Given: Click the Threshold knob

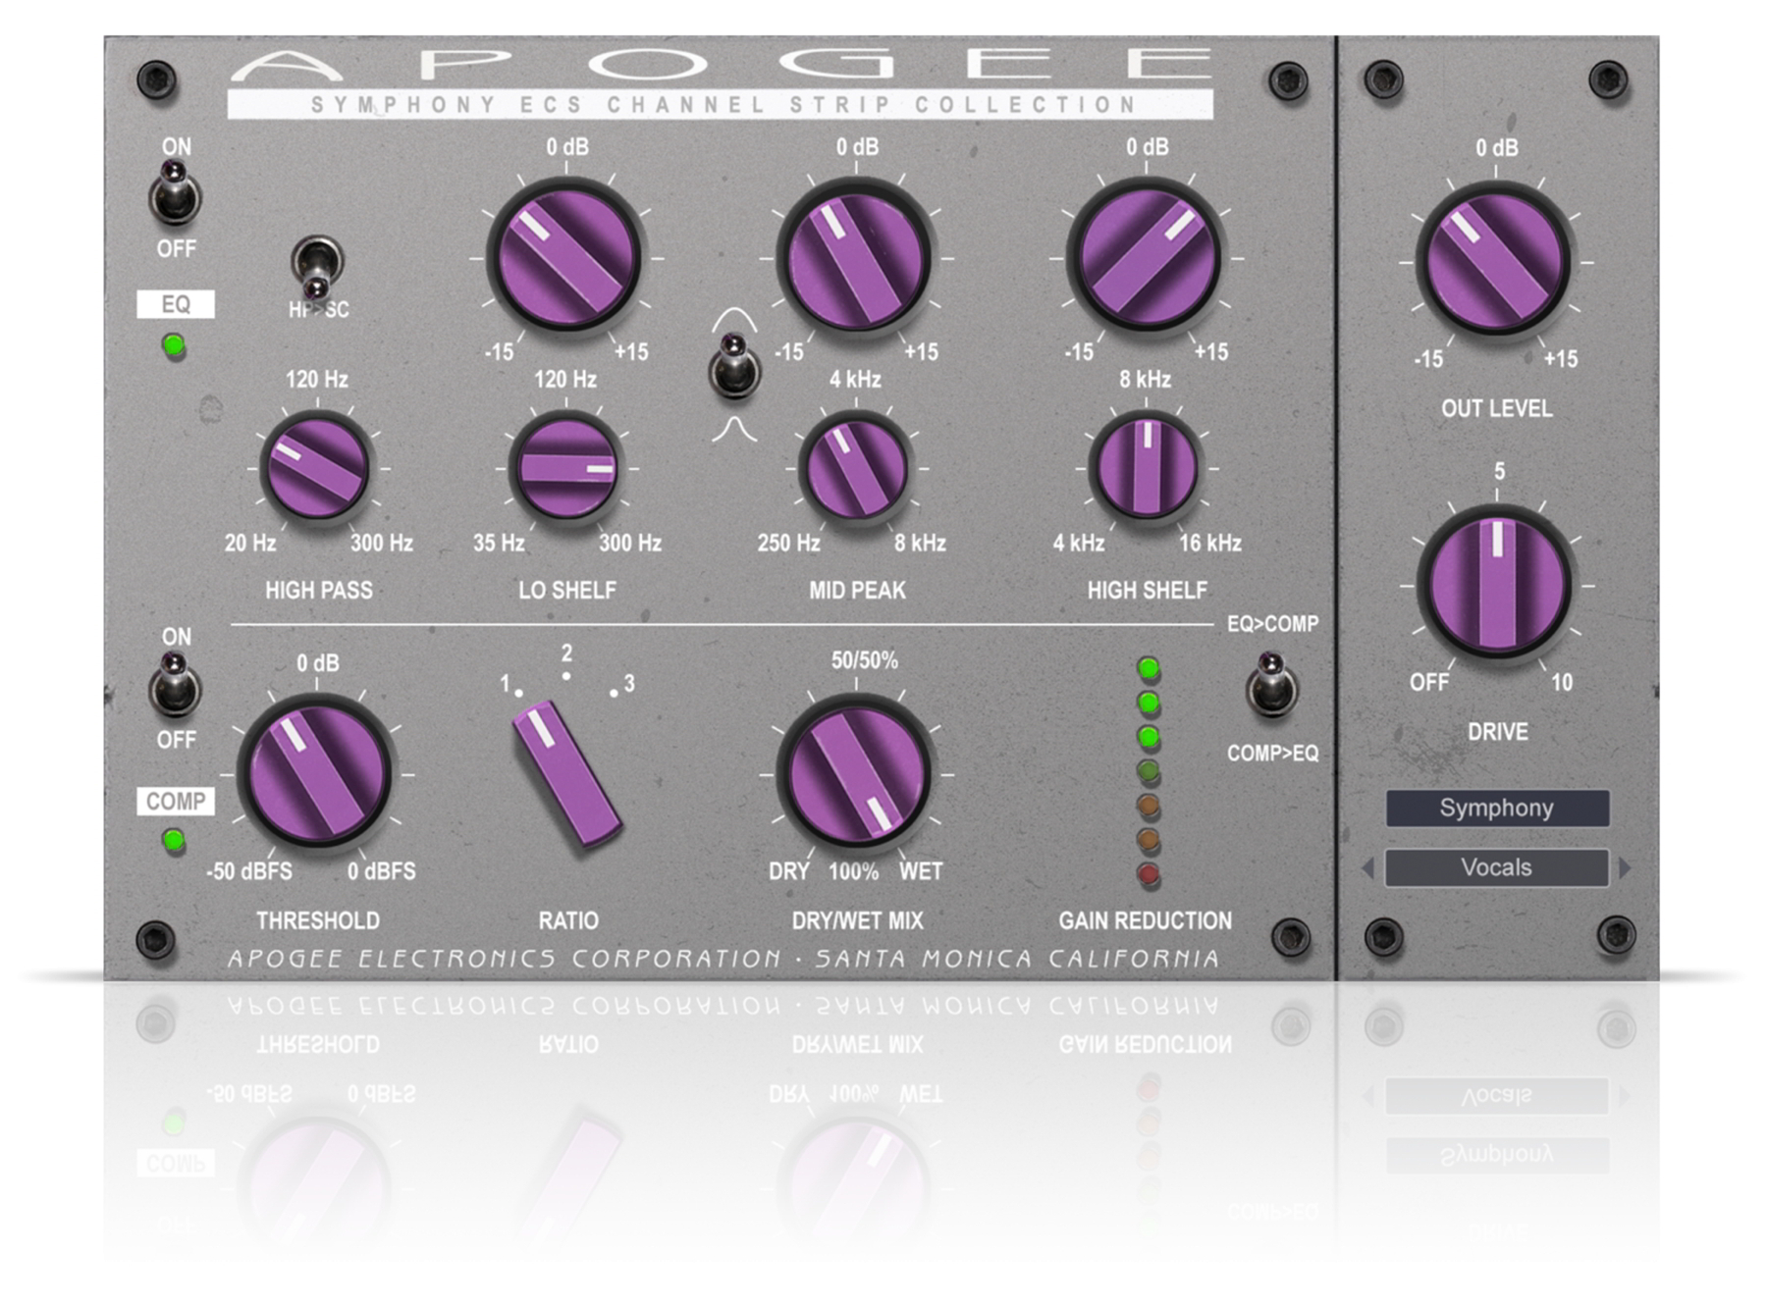Looking at the screenshot, I should [315, 773].
